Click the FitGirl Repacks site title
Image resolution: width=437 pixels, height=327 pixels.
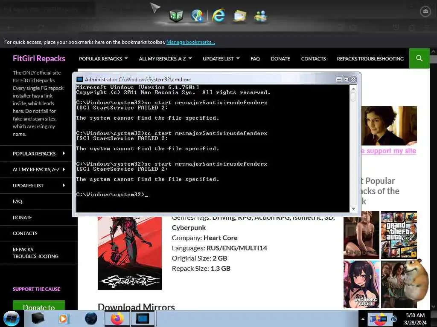(x=39, y=58)
